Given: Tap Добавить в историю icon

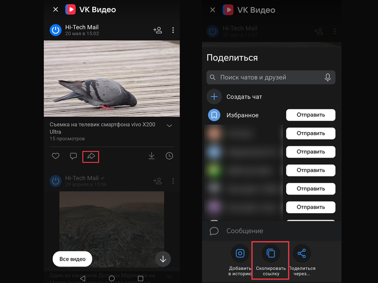Looking at the screenshot, I should [x=240, y=253].
